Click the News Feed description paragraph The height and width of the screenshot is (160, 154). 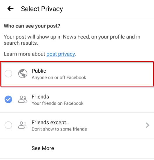72,40
